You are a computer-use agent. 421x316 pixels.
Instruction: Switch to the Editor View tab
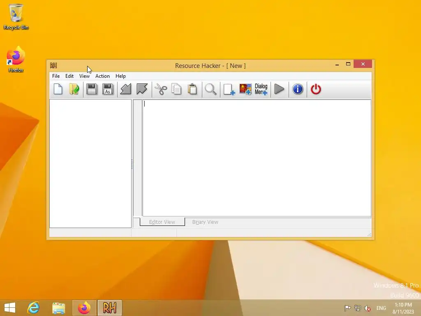(162, 222)
